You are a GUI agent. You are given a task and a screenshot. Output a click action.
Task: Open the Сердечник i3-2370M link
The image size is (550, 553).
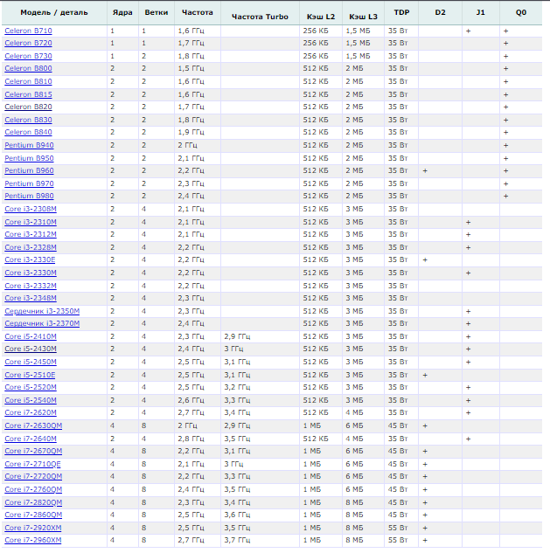coord(42,324)
